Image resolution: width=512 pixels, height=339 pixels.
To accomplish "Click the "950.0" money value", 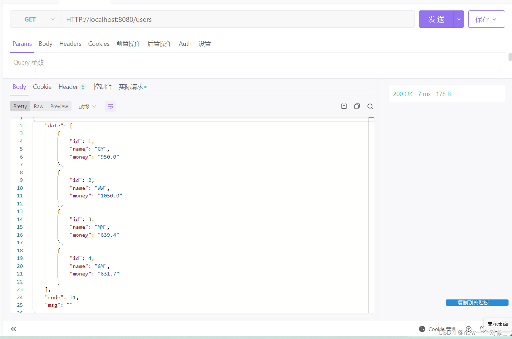I will [x=108, y=157].
